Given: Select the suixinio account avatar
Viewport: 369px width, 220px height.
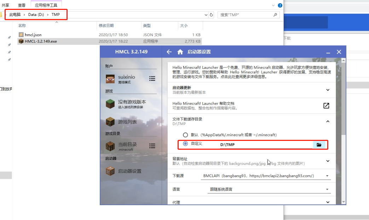Looking at the screenshot, I should [110, 79].
